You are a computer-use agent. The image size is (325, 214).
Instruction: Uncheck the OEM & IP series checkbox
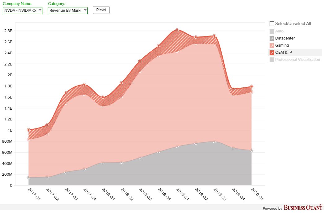tap(272, 52)
